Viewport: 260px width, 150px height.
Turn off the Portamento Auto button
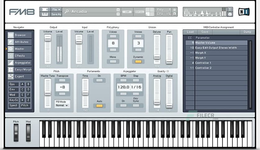pos(100,106)
